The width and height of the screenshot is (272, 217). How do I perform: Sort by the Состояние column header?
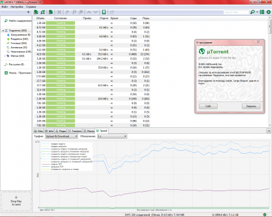click(x=60, y=18)
